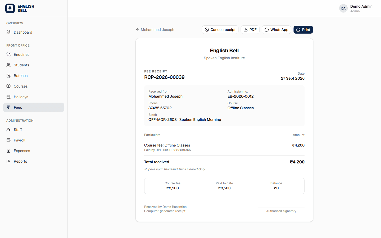Screen dimensions: 381x238
Task: Click the Enquiries phone icon
Action: coord(8,54)
